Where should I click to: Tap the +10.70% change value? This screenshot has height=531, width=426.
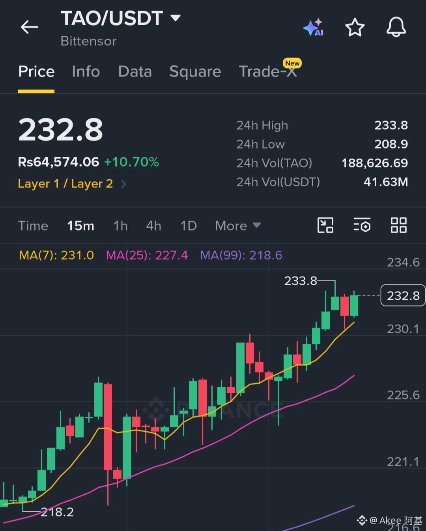[131, 162]
